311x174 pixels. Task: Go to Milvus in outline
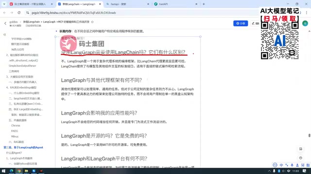coord(15,136)
